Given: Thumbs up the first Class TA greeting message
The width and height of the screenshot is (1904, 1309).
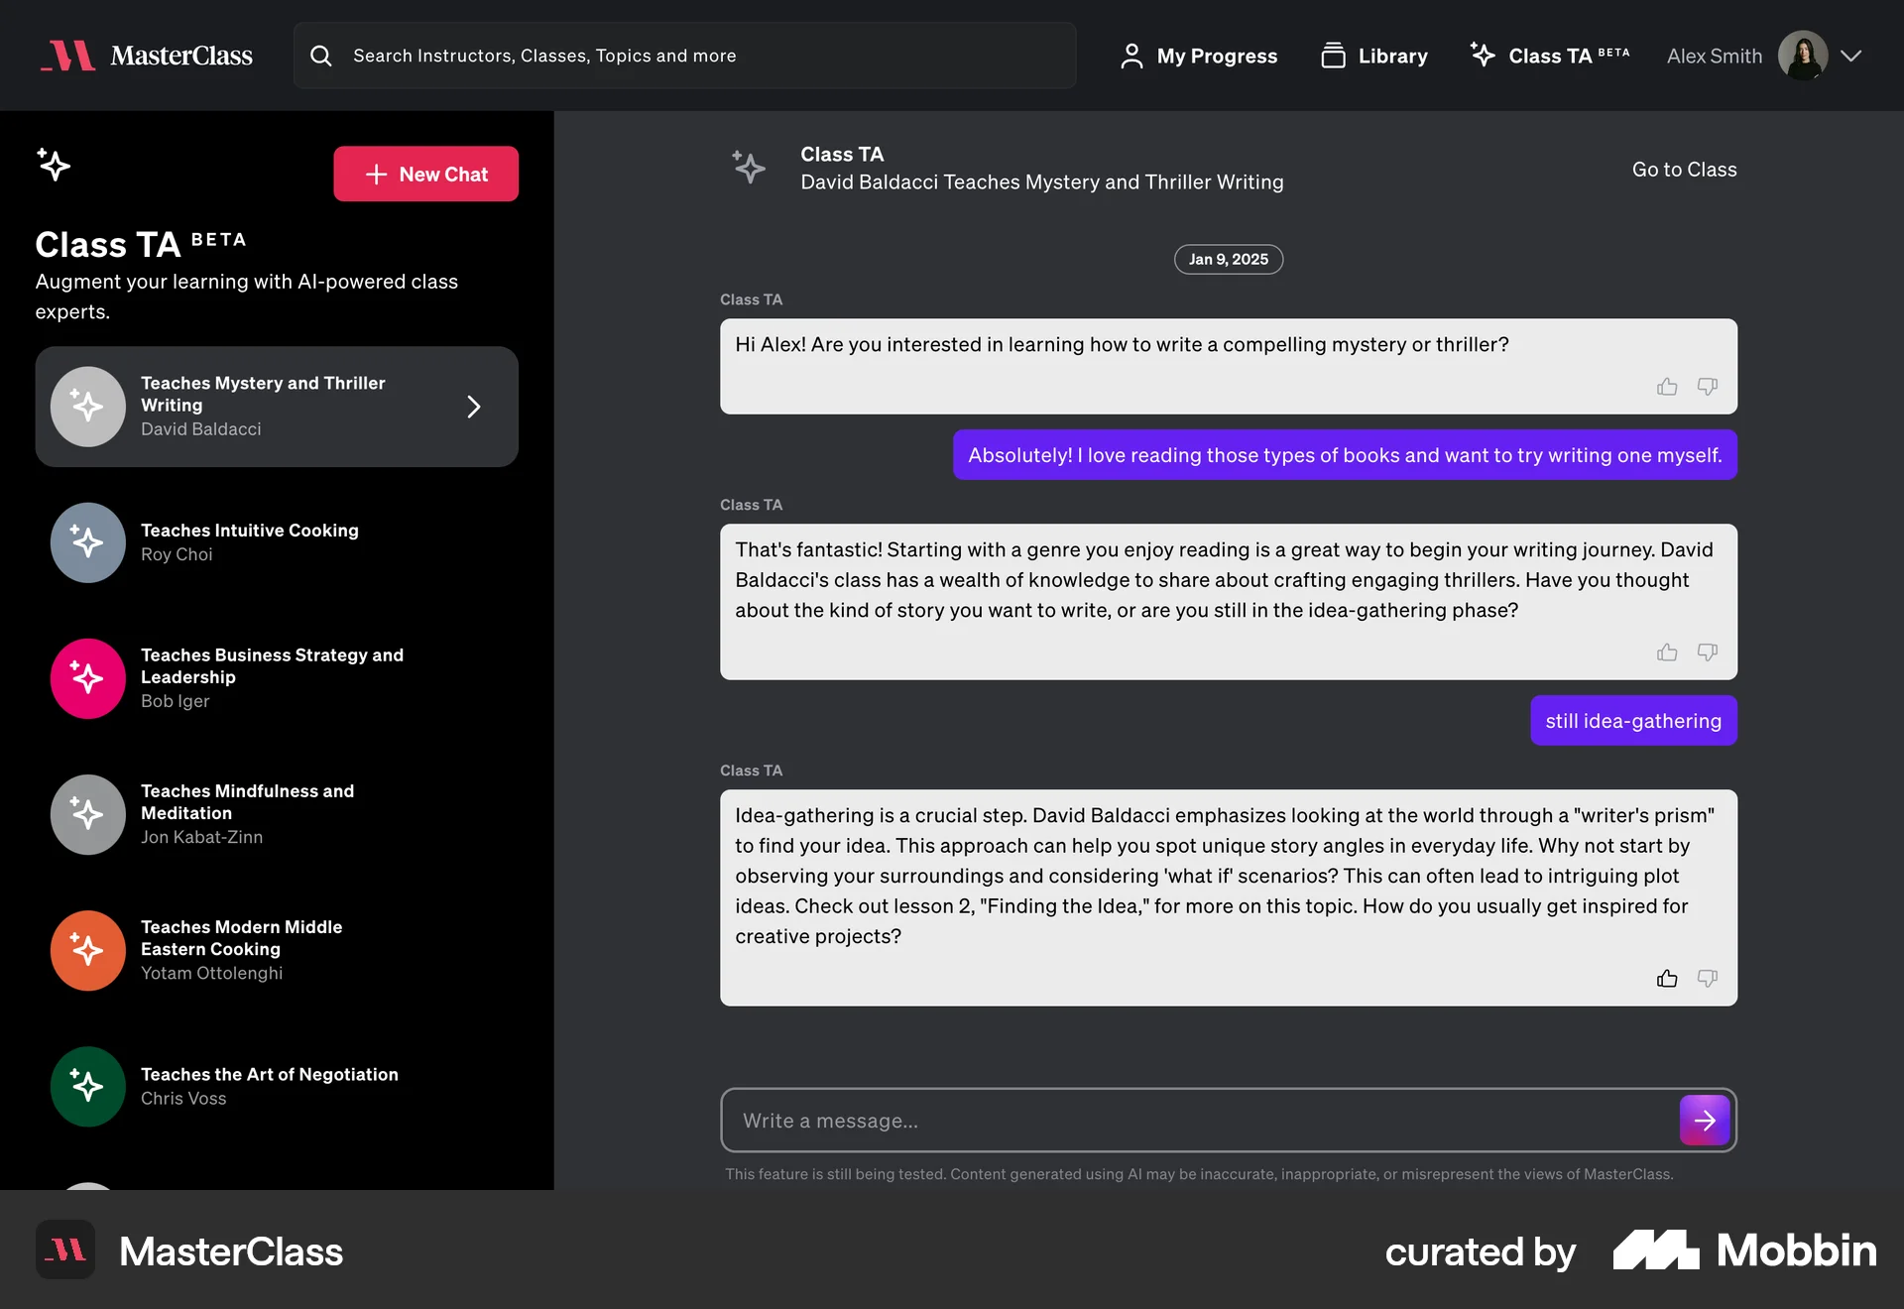Looking at the screenshot, I should click(x=1667, y=387).
